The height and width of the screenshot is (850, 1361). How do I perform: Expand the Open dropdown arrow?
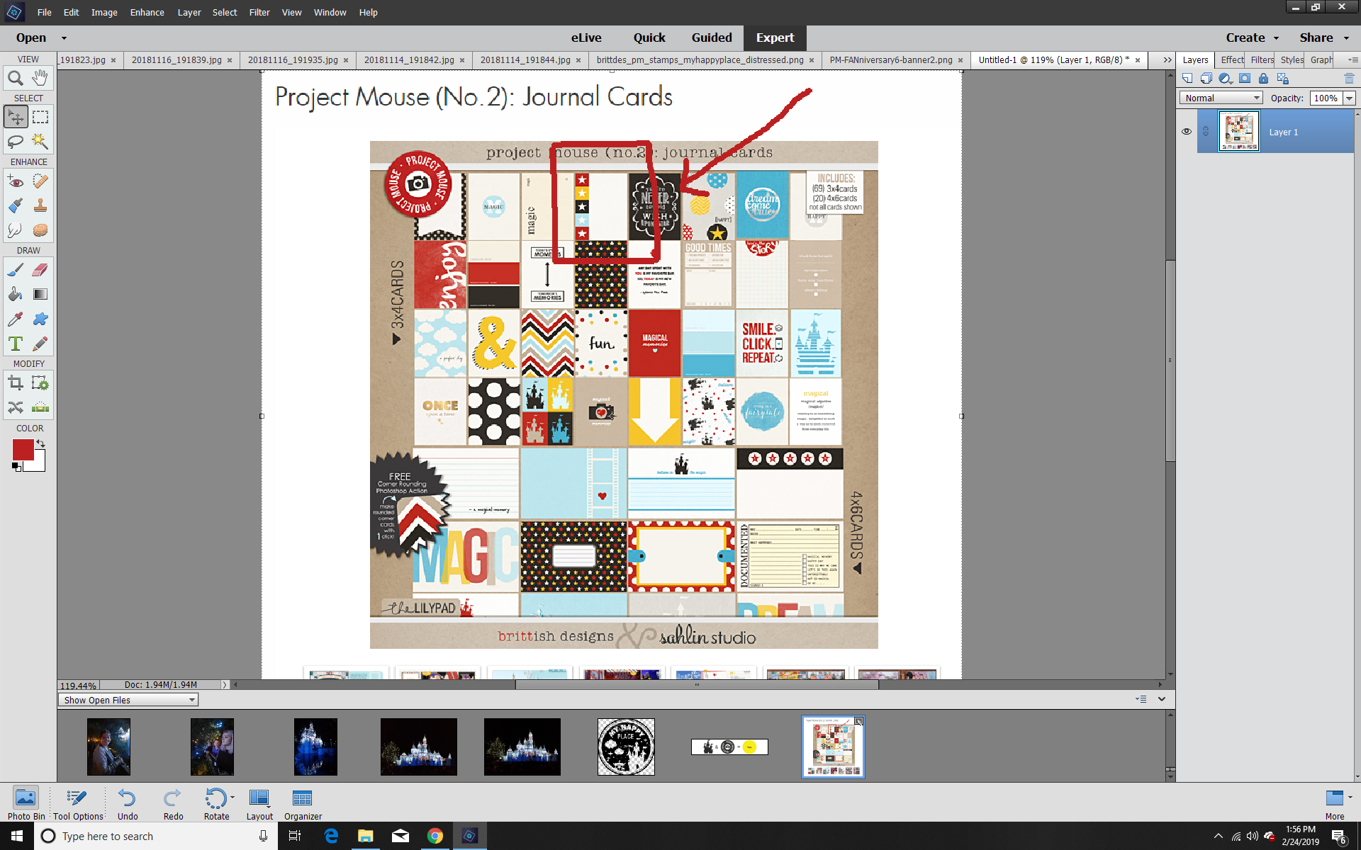[64, 38]
